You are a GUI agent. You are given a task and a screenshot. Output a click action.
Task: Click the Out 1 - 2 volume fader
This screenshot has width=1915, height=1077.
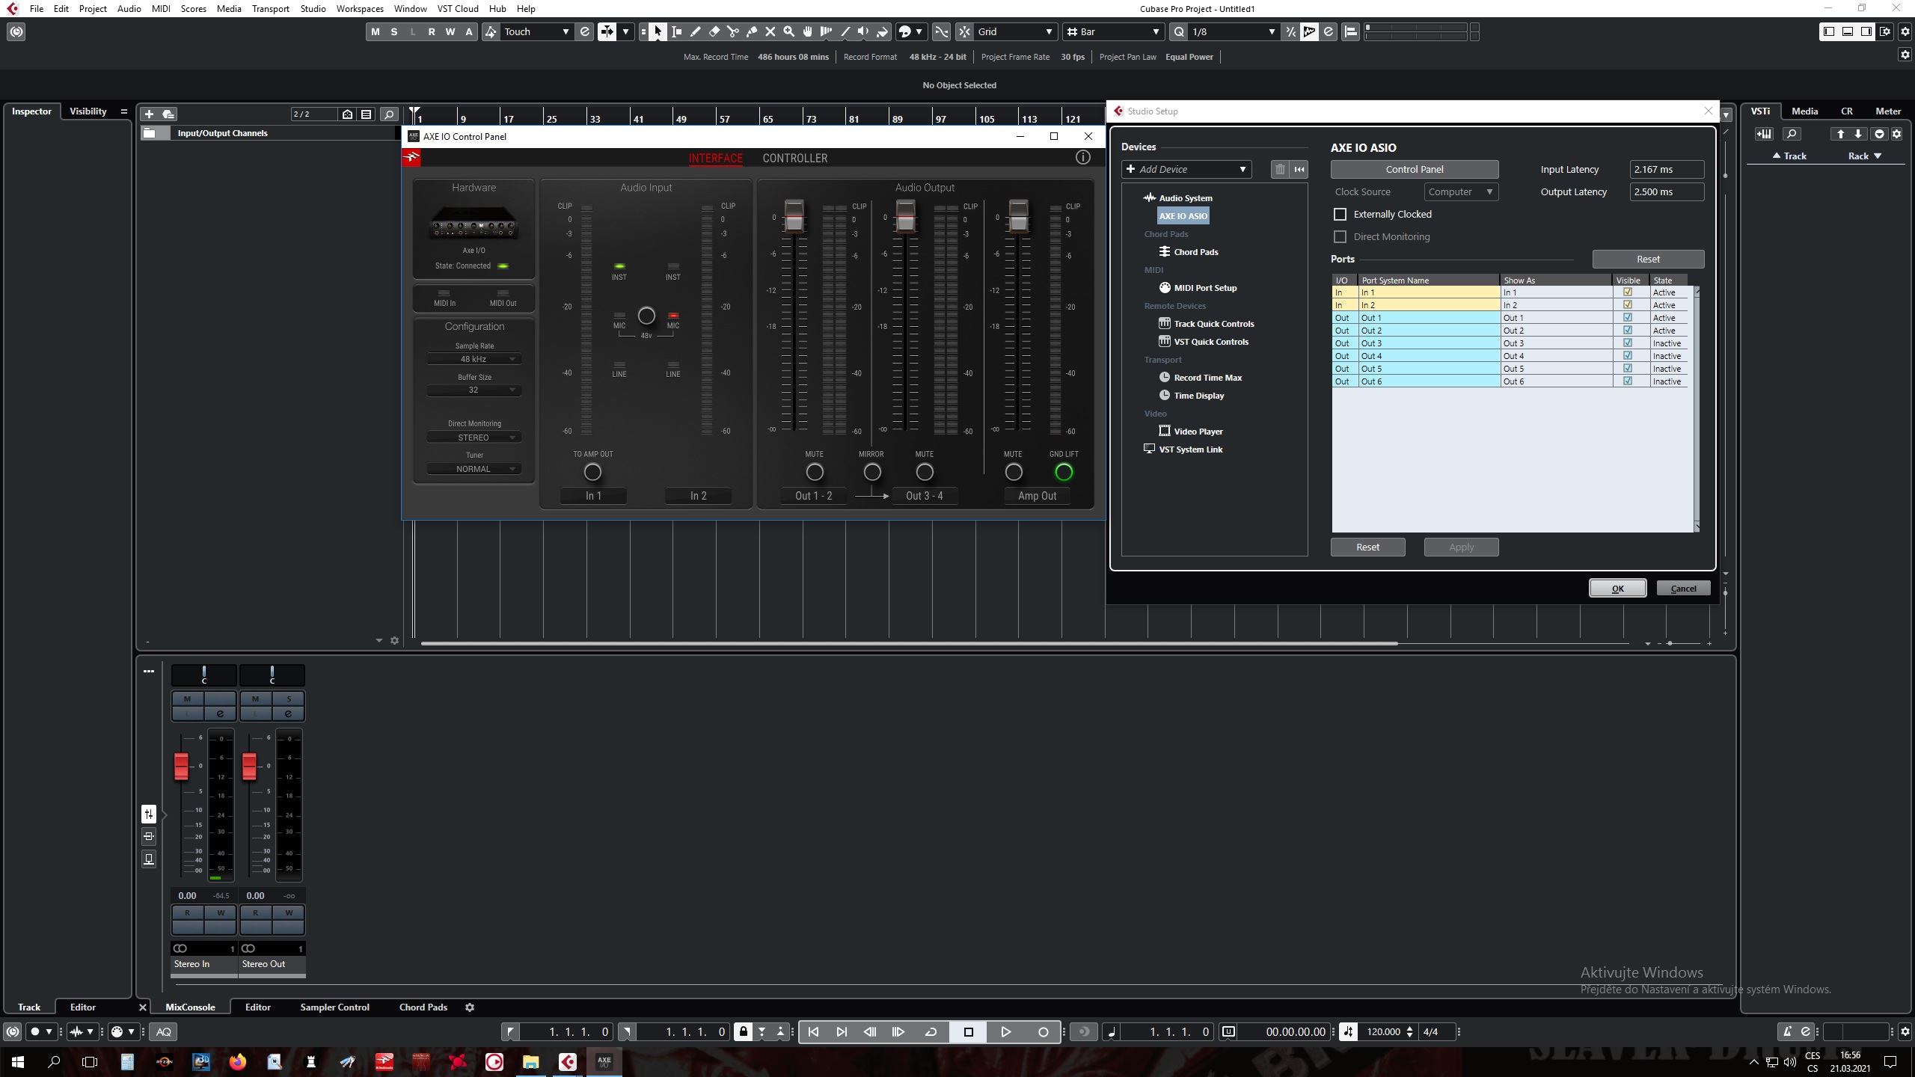click(x=794, y=215)
